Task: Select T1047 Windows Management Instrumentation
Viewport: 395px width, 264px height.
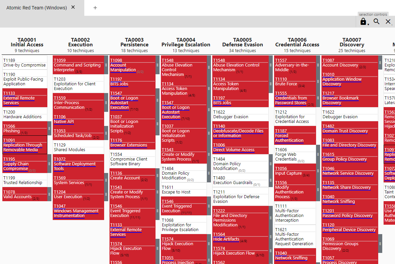Action: click(x=78, y=211)
